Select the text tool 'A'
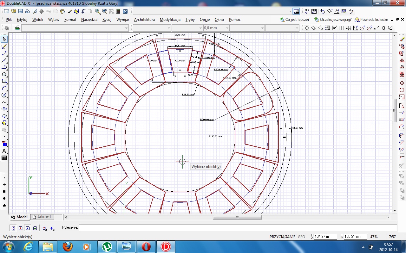Viewport: 406px width, 253px height. click(x=4, y=151)
